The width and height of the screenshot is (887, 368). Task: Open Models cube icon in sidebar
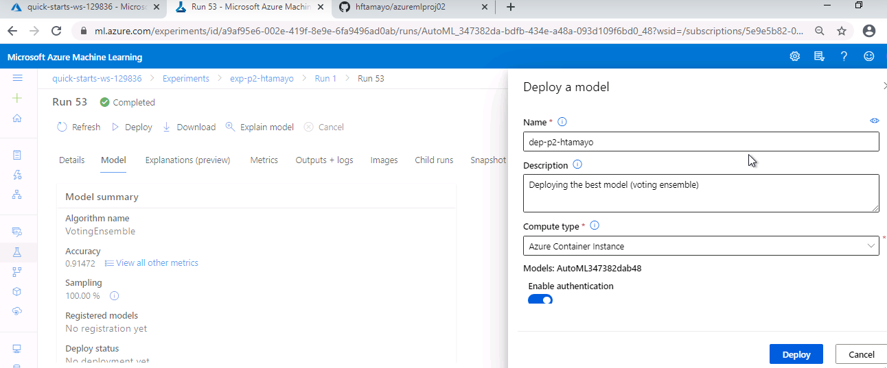click(x=17, y=291)
